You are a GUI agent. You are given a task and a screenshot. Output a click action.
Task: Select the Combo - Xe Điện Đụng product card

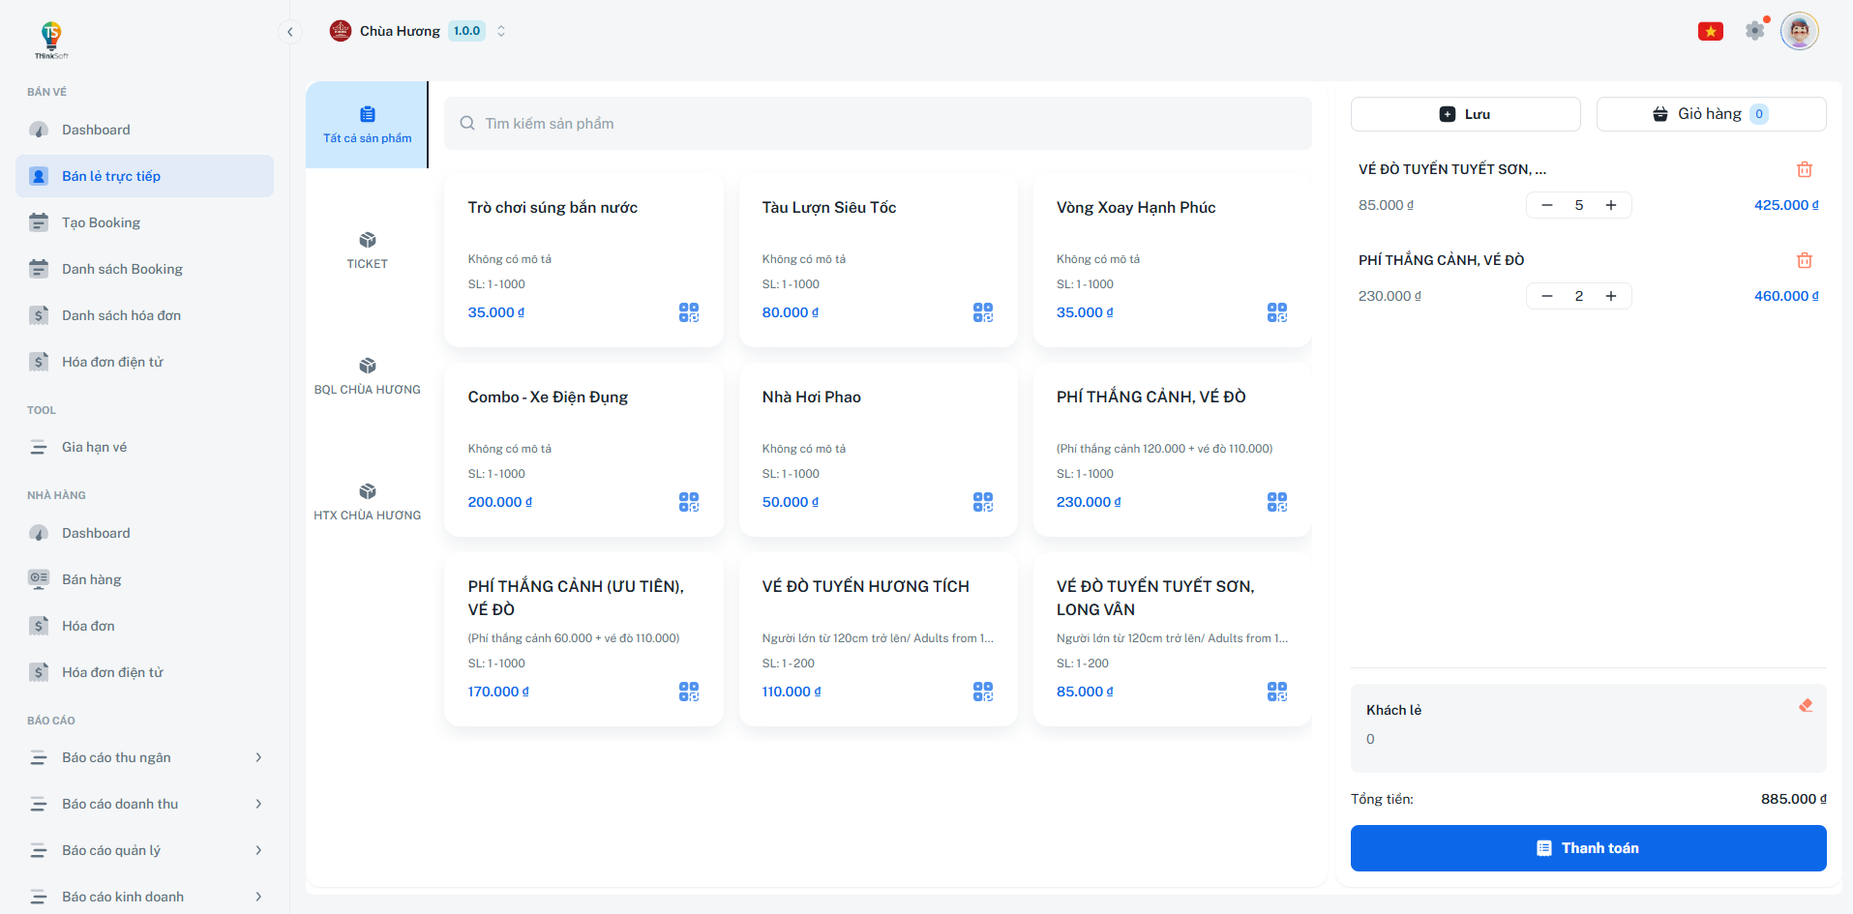click(x=583, y=449)
